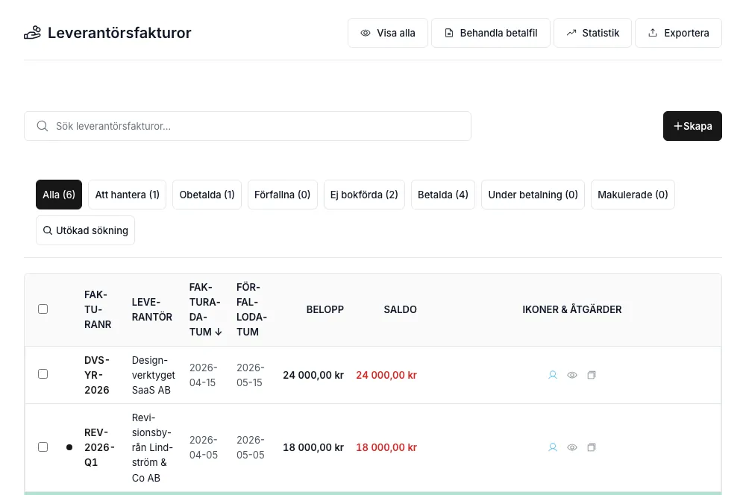The width and height of the screenshot is (746, 495).
Task: Sort by Leverantör column header
Action: (x=151, y=309)
